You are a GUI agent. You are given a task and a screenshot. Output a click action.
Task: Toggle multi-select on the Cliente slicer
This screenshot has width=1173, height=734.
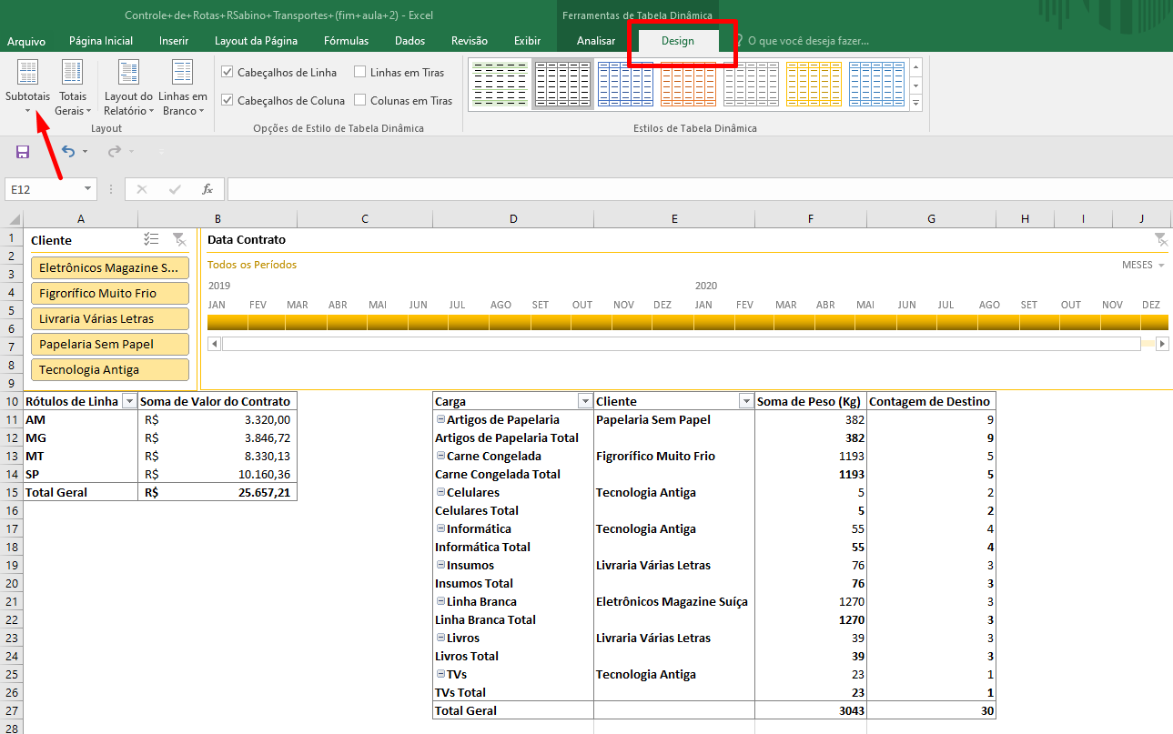(x=152, y=240)
